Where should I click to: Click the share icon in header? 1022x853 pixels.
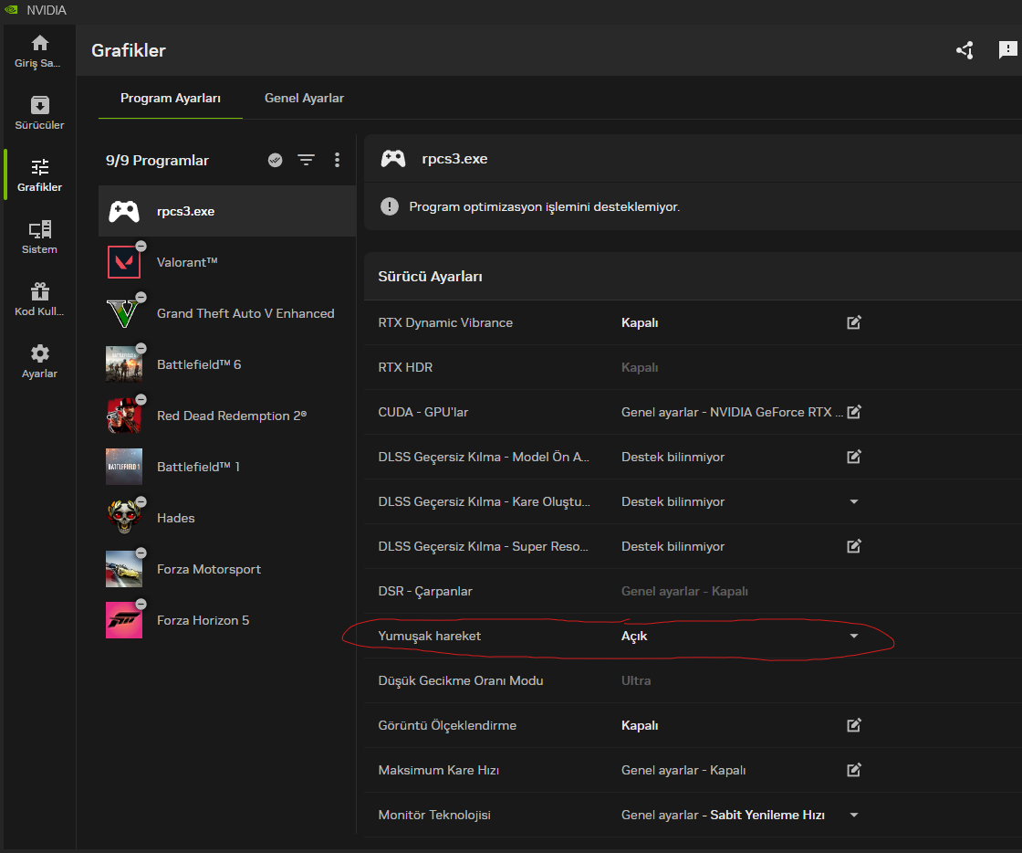[x=965, y=50]
